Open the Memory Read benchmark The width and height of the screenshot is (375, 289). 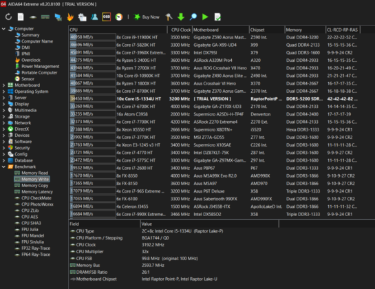(34, 173)
